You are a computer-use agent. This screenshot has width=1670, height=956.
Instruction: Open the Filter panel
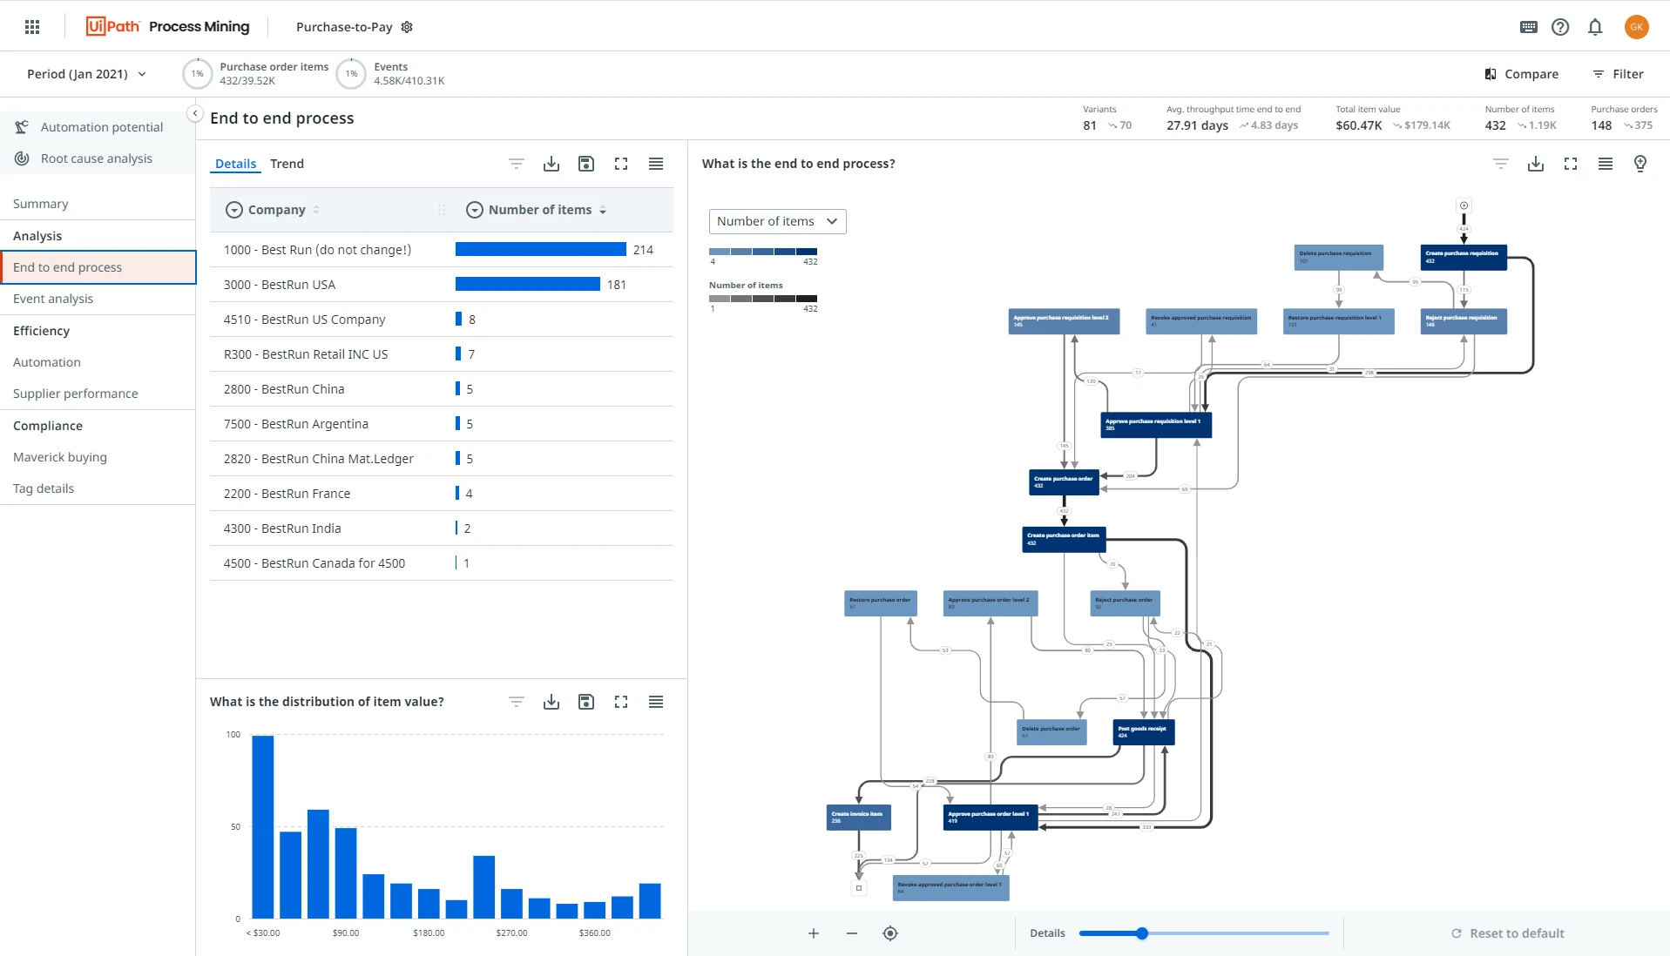coord(1618,74)
